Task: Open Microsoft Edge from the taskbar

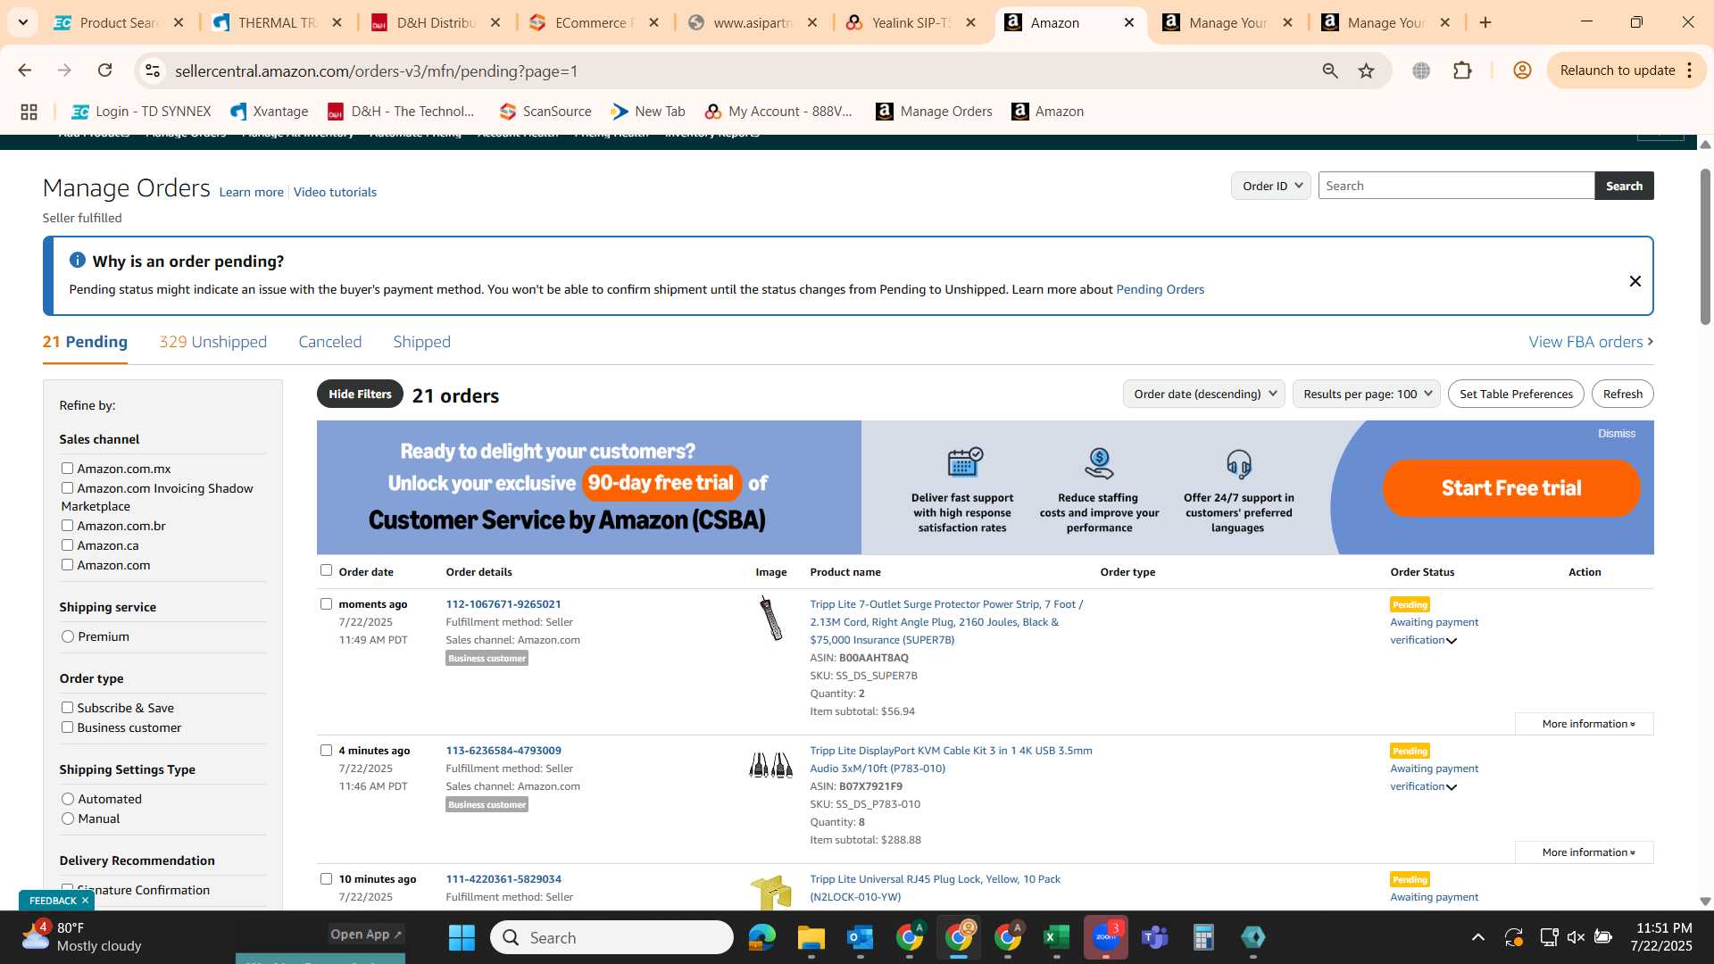Action: (761, 937)
